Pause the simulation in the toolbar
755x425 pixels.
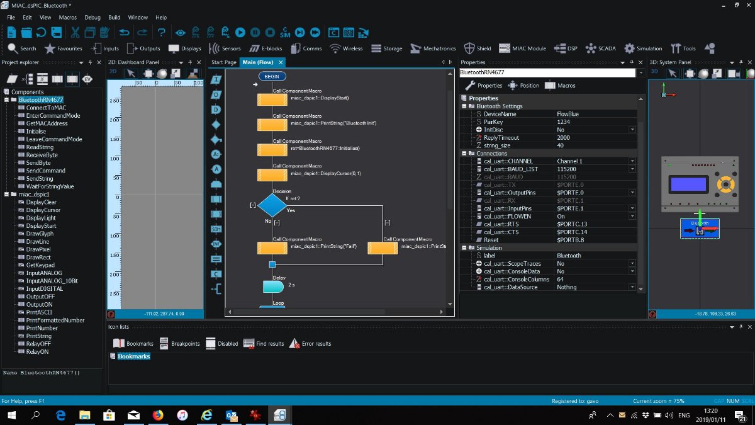(x=255, y=32)
